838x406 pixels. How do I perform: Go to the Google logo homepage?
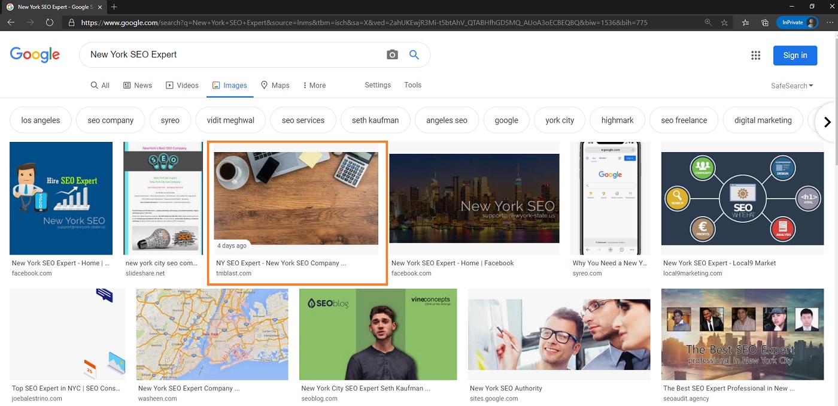35,54
